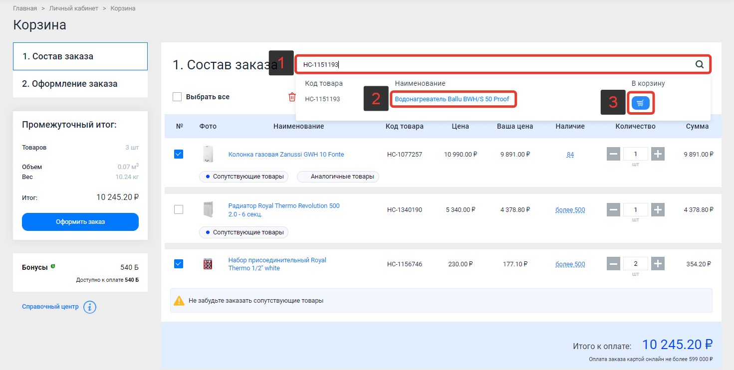Check the Royal Thermo Revolution 500 row checkbox
The width and height of the screenshot is (734, 370).
pyautogui.click(x=179, y=209)
